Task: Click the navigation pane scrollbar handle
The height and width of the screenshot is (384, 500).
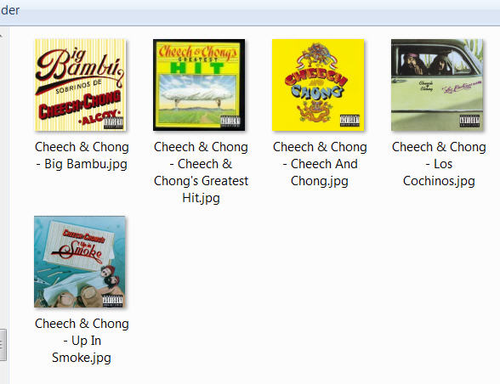Action: (x=3, y=346)
